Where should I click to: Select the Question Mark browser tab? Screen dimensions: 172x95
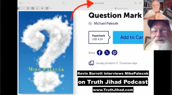click(x=121, y=8)
